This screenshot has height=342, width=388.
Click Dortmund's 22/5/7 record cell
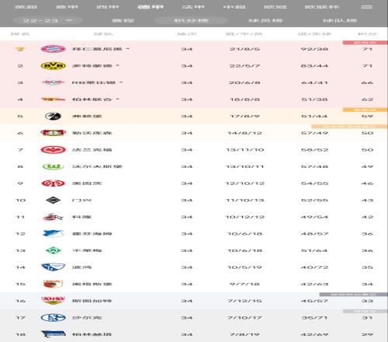pos(244,66)
